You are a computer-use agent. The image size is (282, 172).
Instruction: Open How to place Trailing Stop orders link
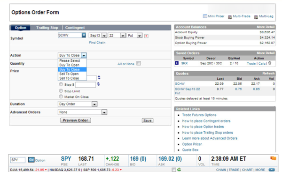207,133
